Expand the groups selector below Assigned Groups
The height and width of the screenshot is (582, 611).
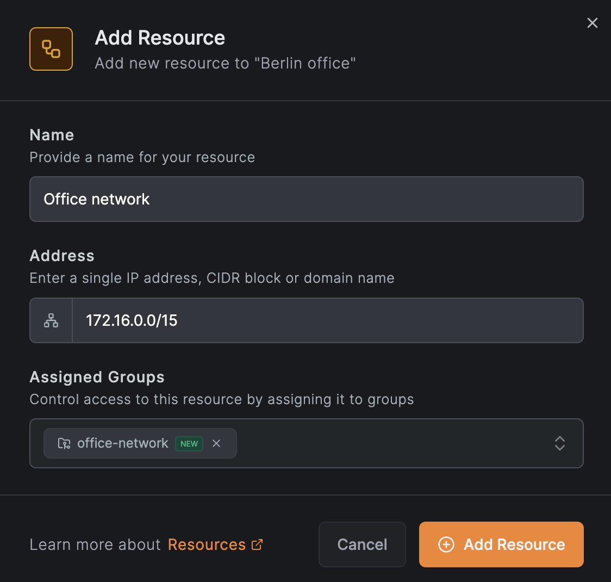point(559,443)
